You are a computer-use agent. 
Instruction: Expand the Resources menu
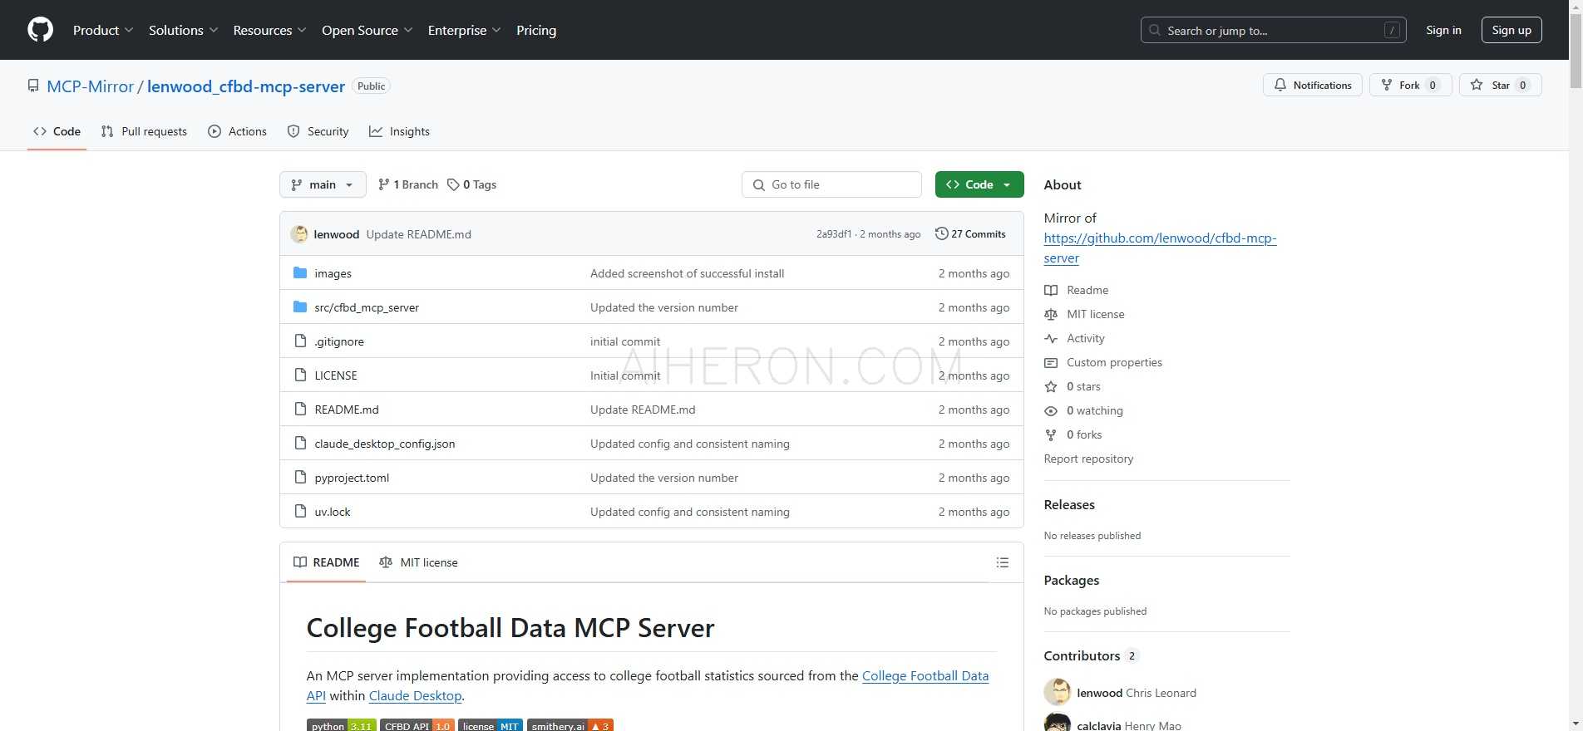(x=270, y=30)
